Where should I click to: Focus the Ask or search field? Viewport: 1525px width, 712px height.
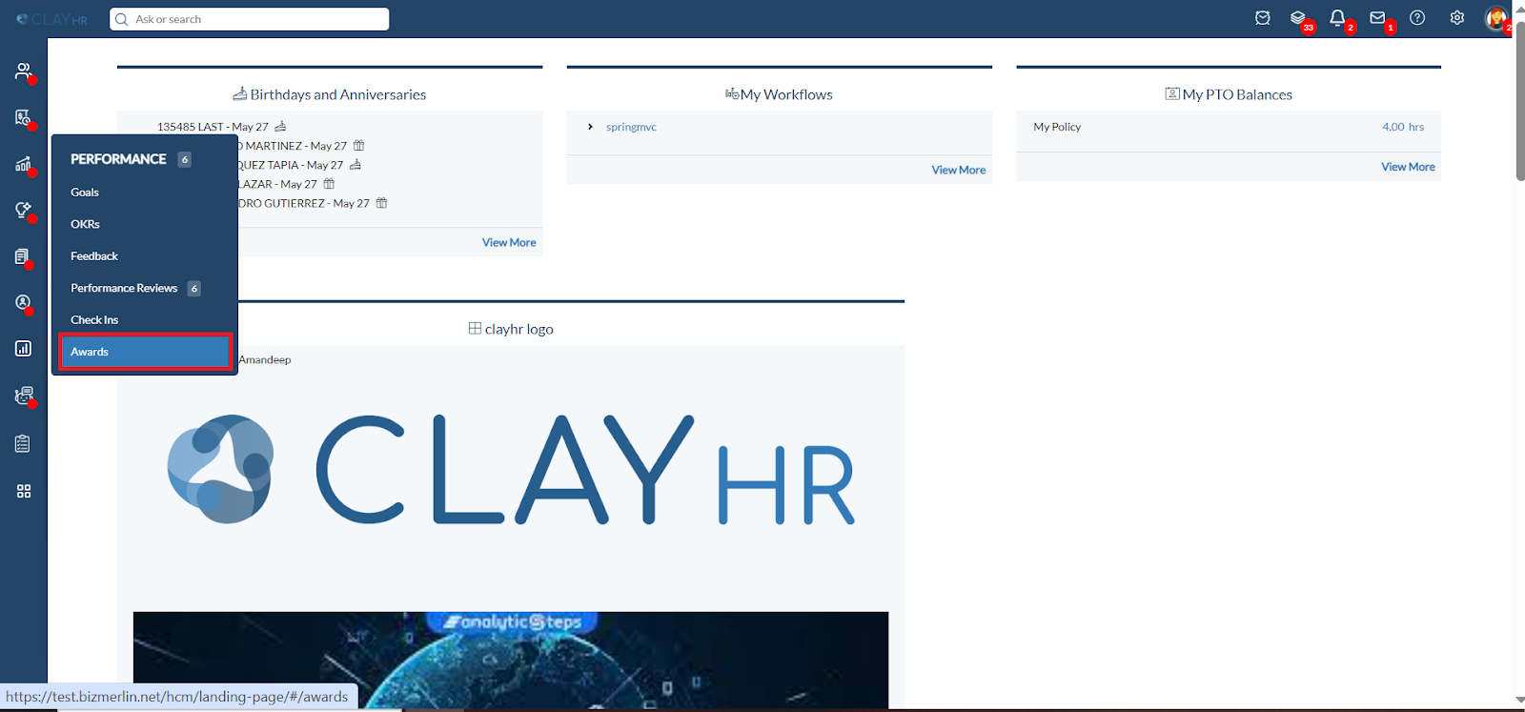pyautogui.click(x=250, y=19)
